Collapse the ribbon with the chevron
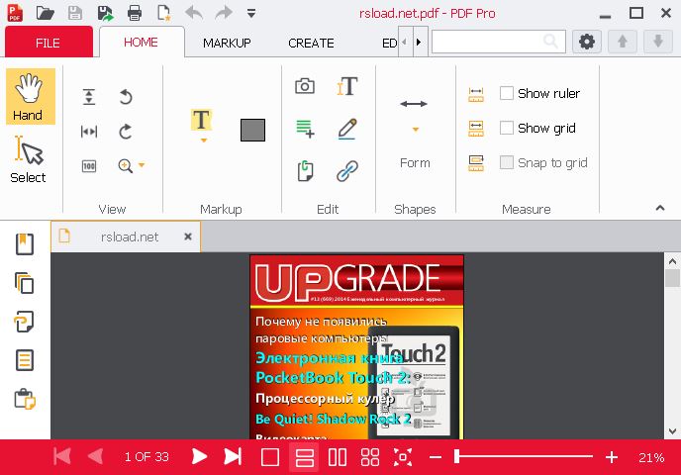681x475 pixels. [x=660, y=208]
